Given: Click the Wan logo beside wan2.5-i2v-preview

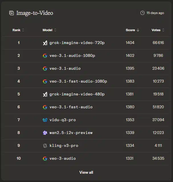Looking at the screenshot, I should point(45,133).
